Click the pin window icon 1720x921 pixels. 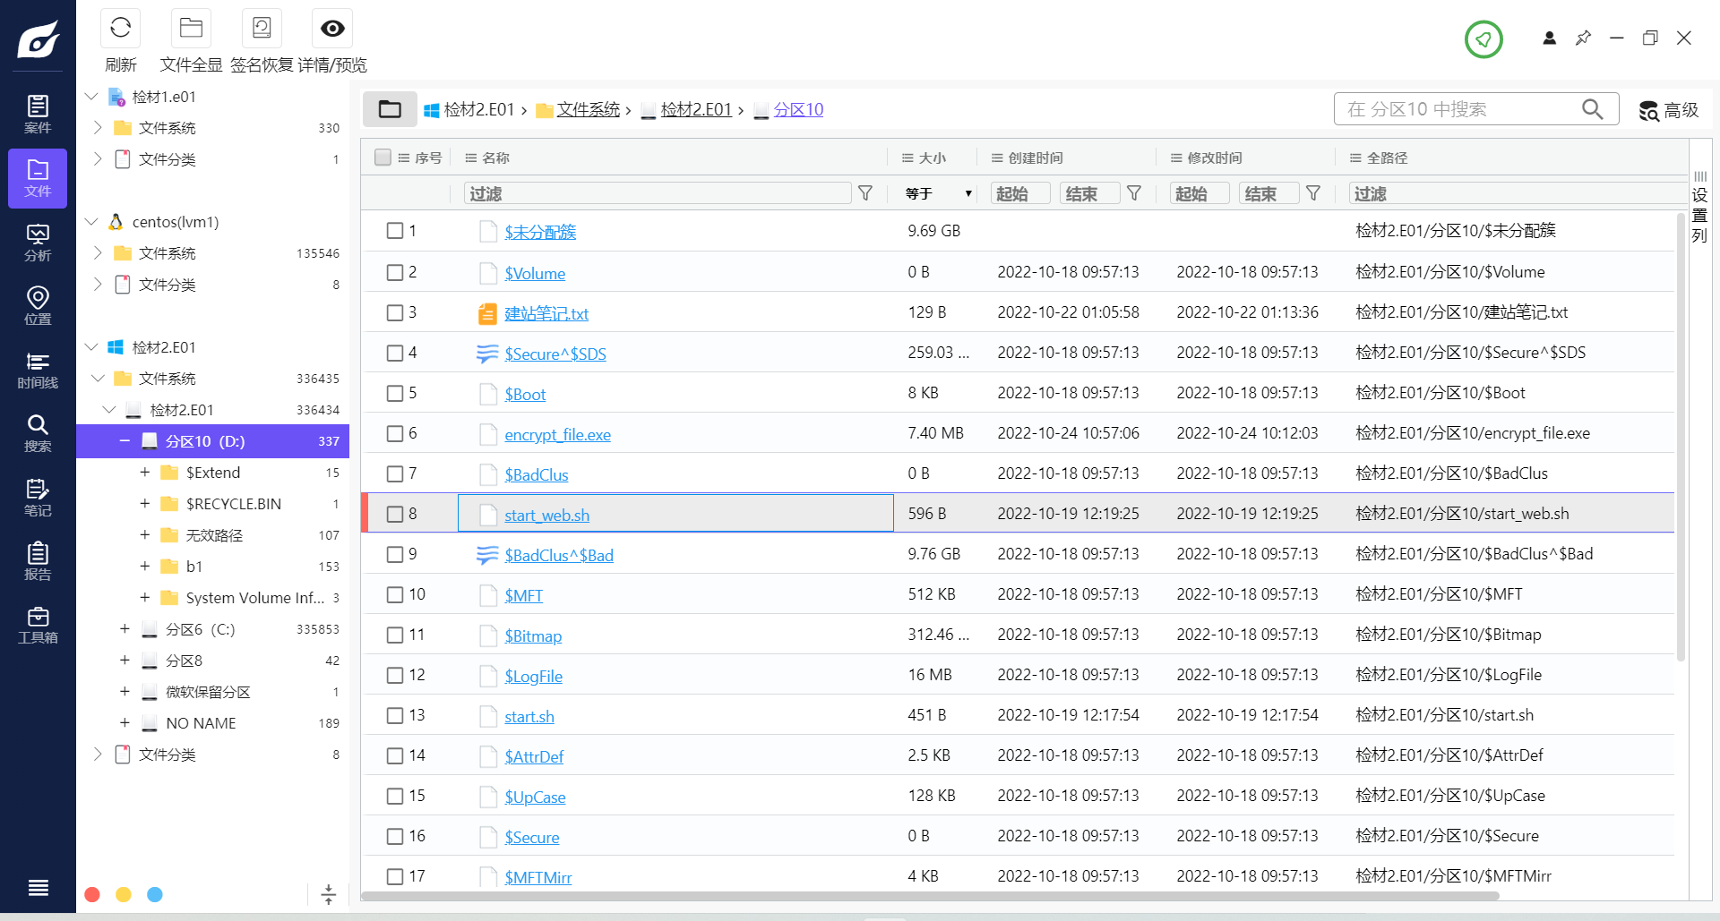point(1583,38)
